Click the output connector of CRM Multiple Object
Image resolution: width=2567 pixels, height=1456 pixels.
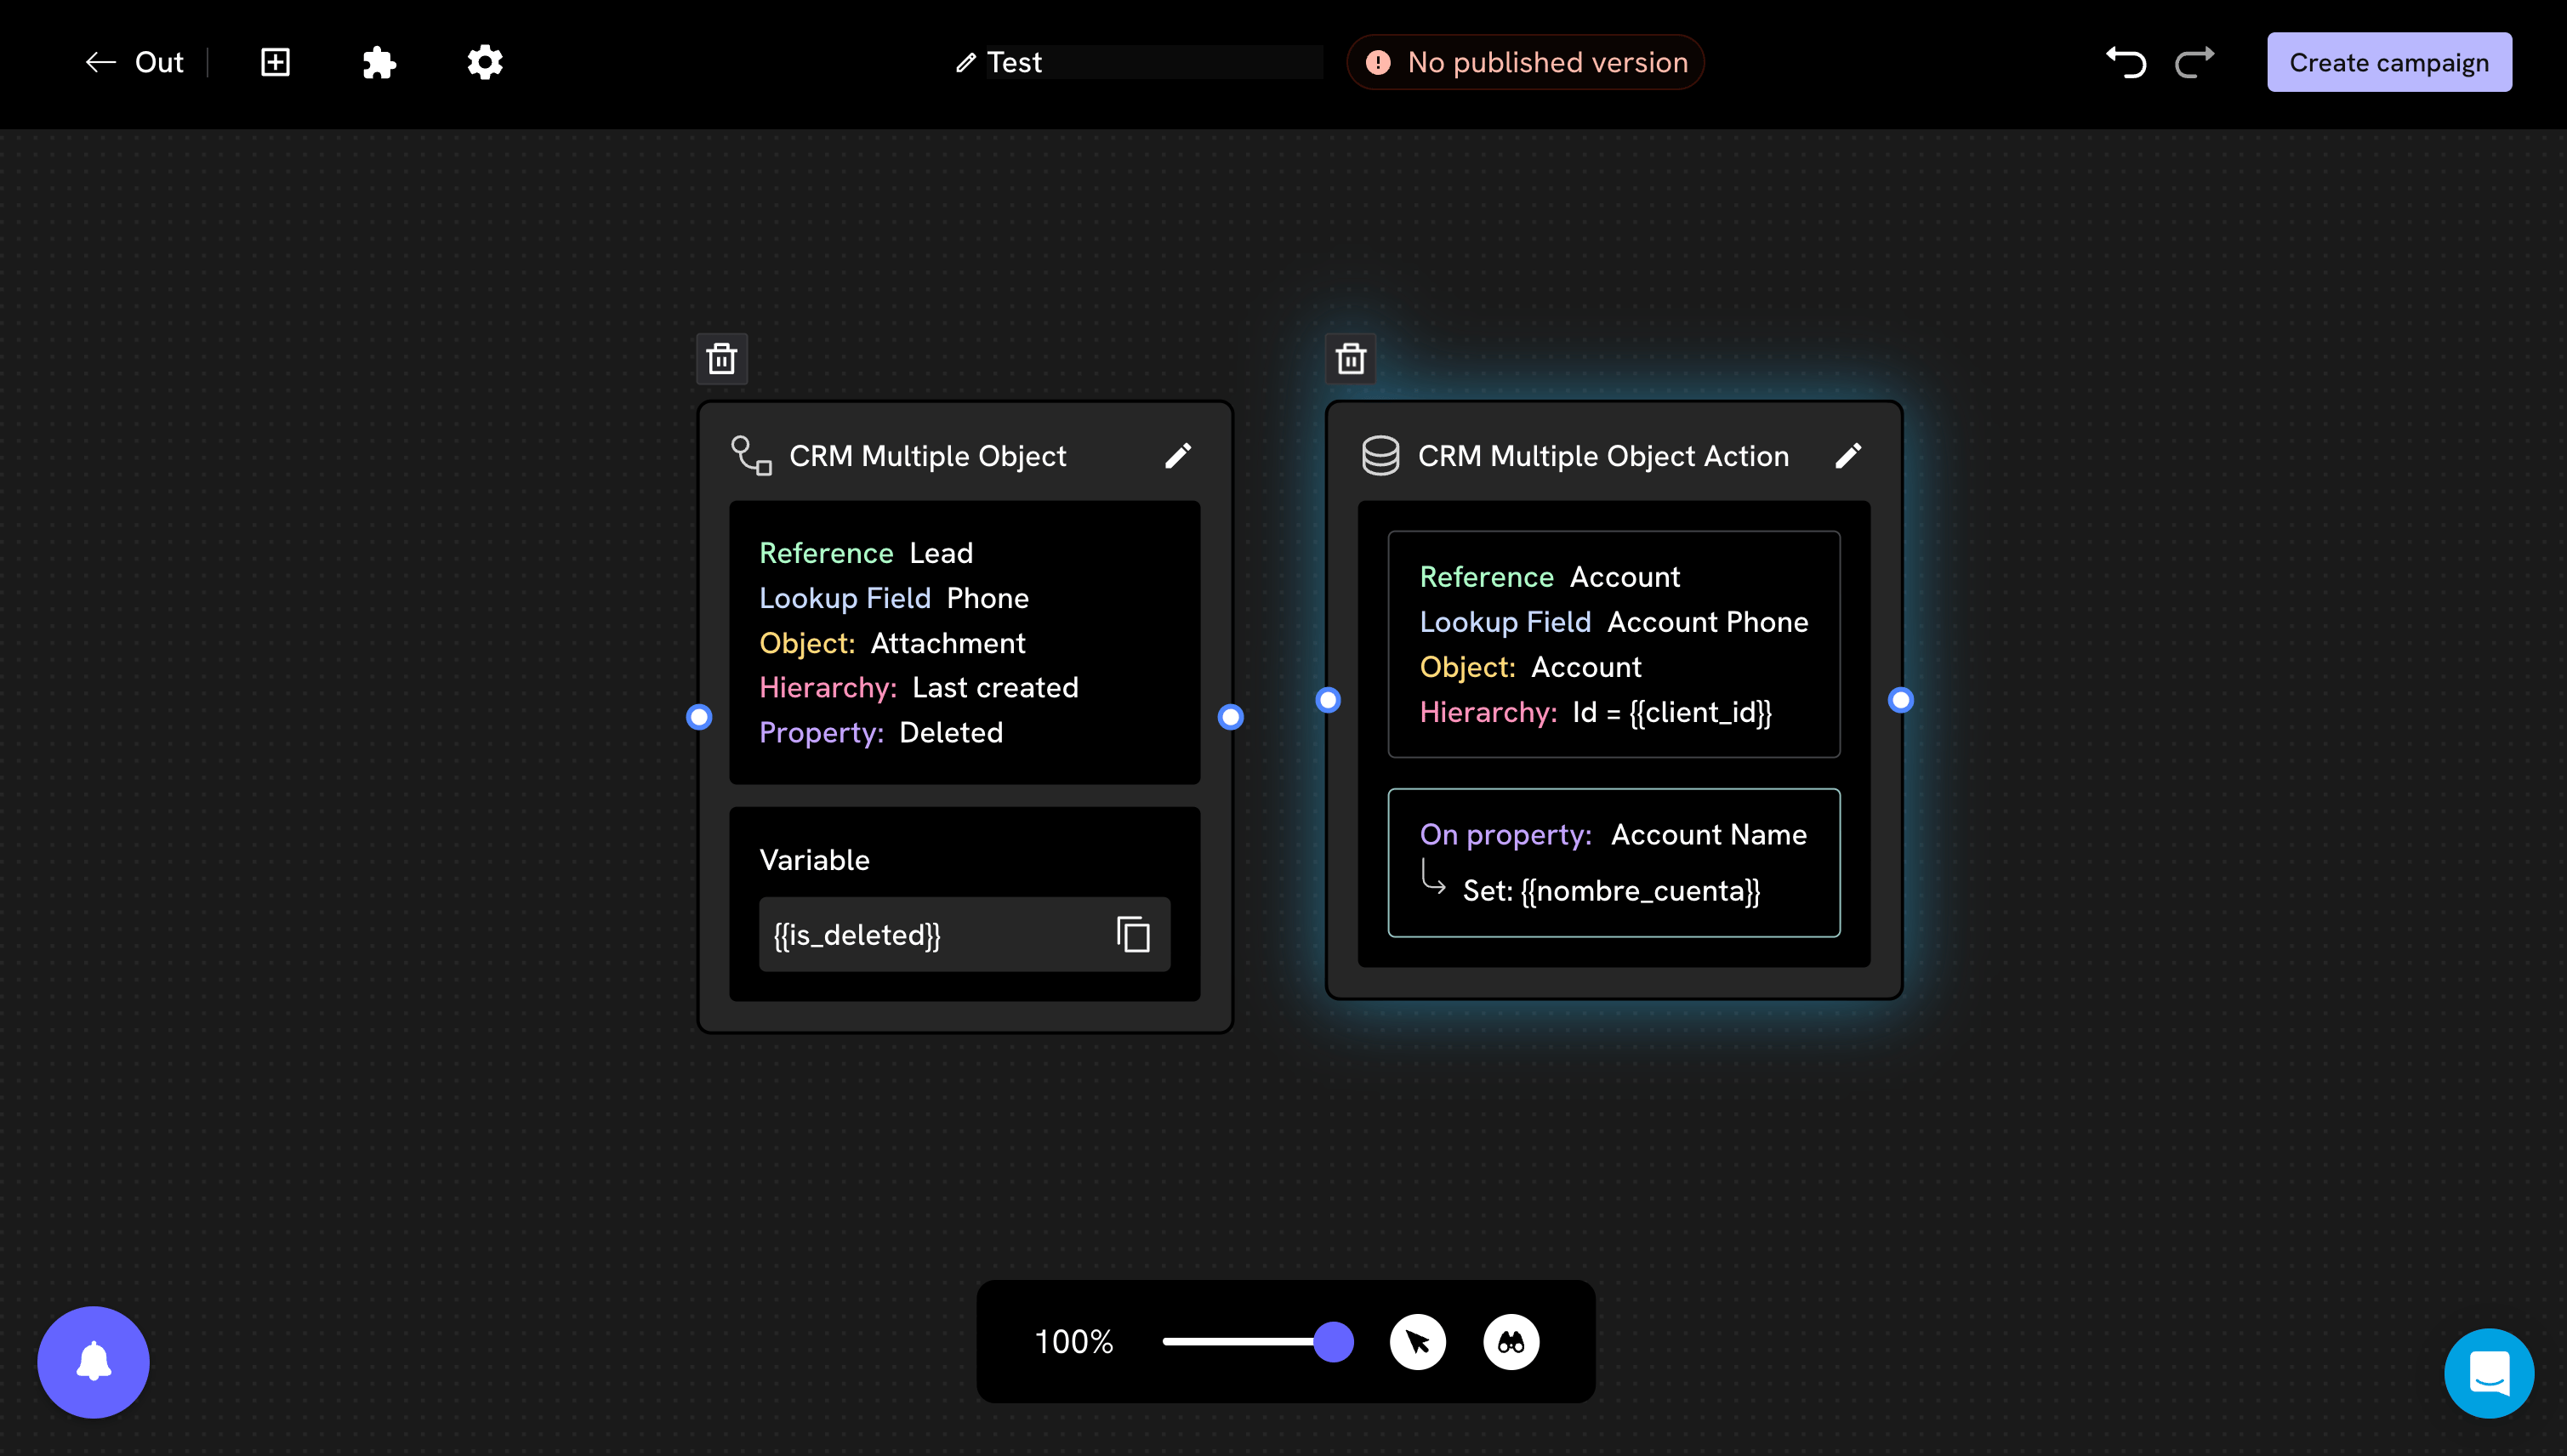tap(1231, 717)
